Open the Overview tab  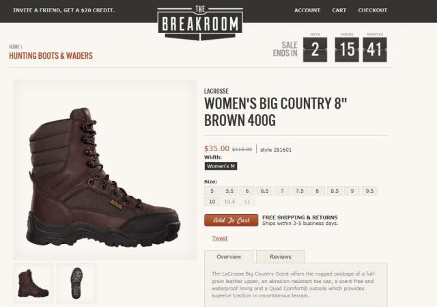(229, 257)
